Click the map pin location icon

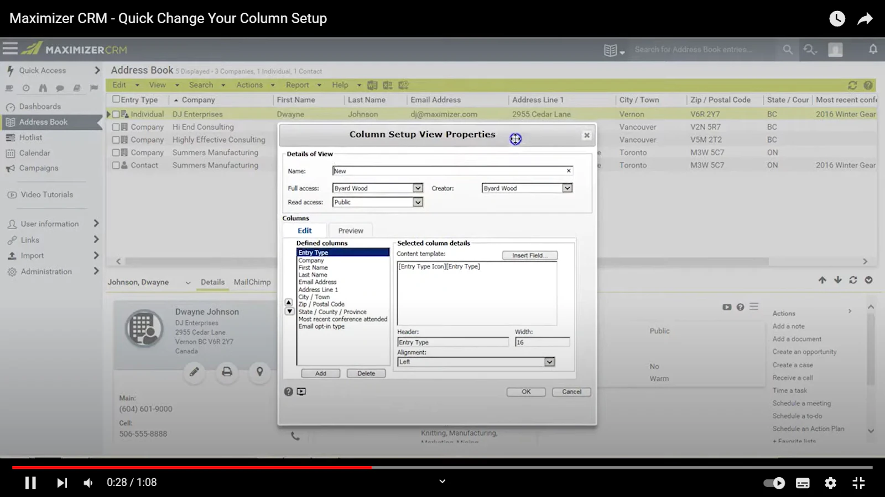click(259, 372)
